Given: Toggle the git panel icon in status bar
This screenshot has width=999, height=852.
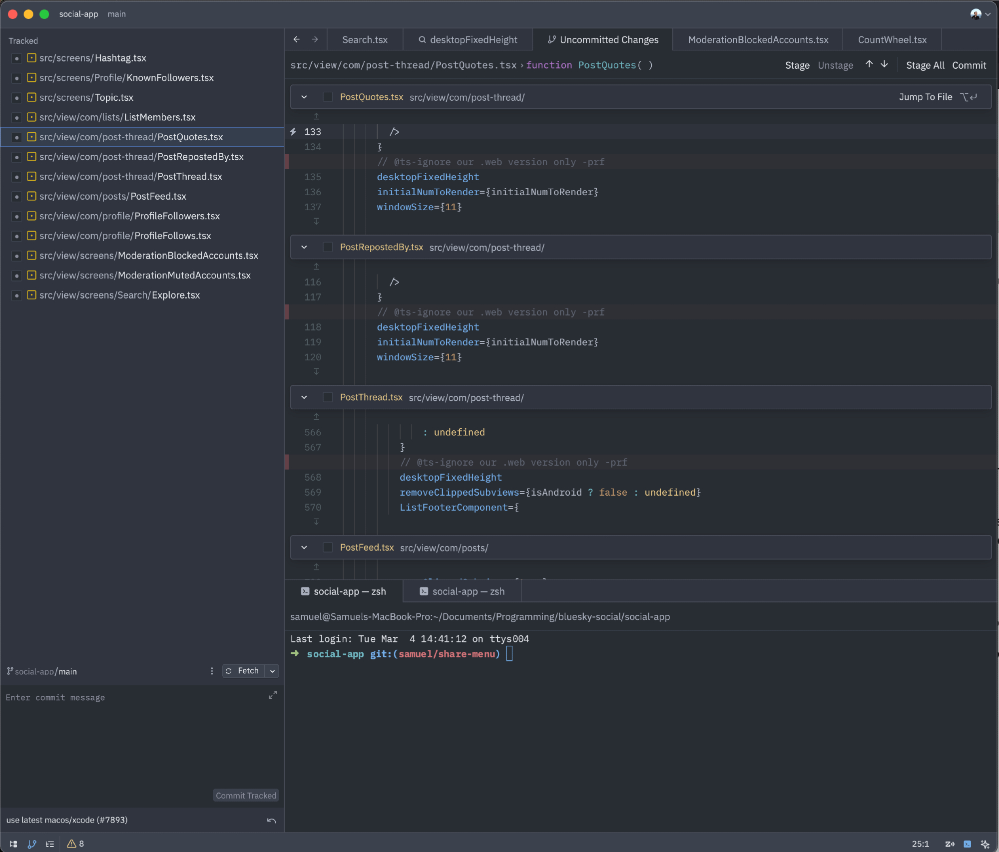Looking at the screenshot, I should click(32, 844).
